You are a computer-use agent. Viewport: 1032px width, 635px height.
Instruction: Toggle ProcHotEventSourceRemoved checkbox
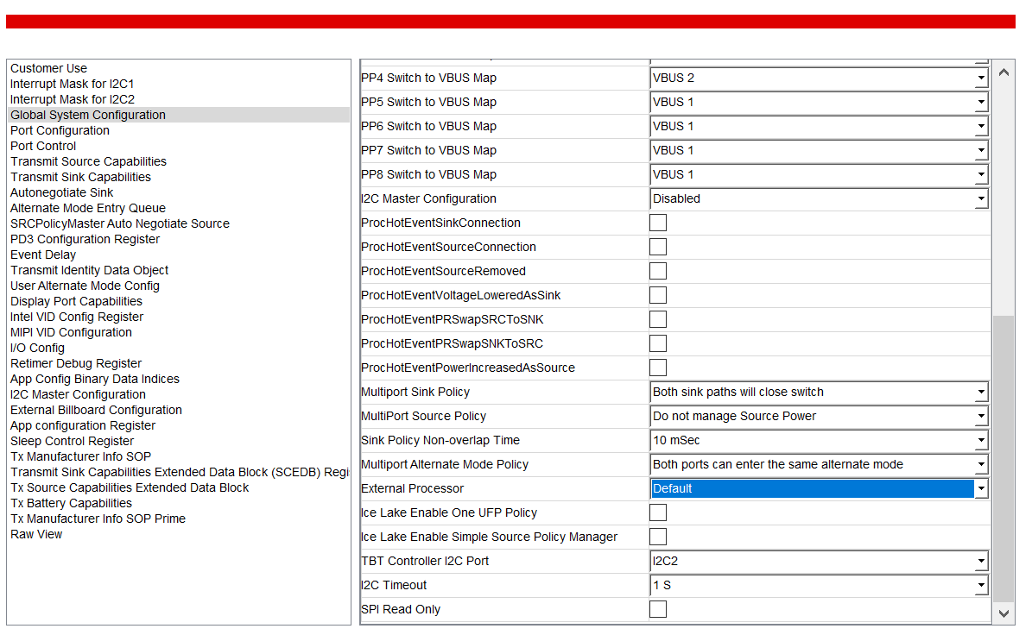pyautogui.click(x=657, y=271)
